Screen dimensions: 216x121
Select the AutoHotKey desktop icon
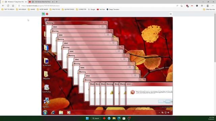[47, 88]
